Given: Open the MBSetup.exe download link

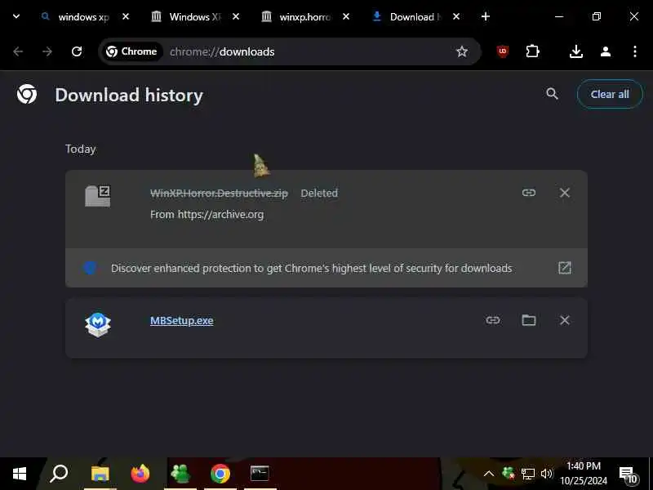Looking at the screenshot, I should click(182, 320).
